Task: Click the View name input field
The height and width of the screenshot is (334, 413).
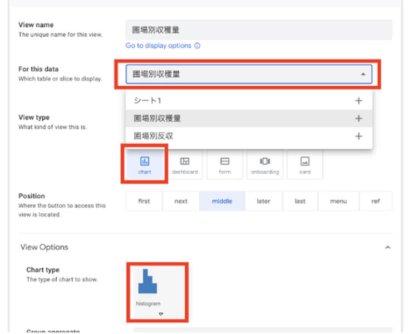Action: pyautogui.click(x=259, y=30)
